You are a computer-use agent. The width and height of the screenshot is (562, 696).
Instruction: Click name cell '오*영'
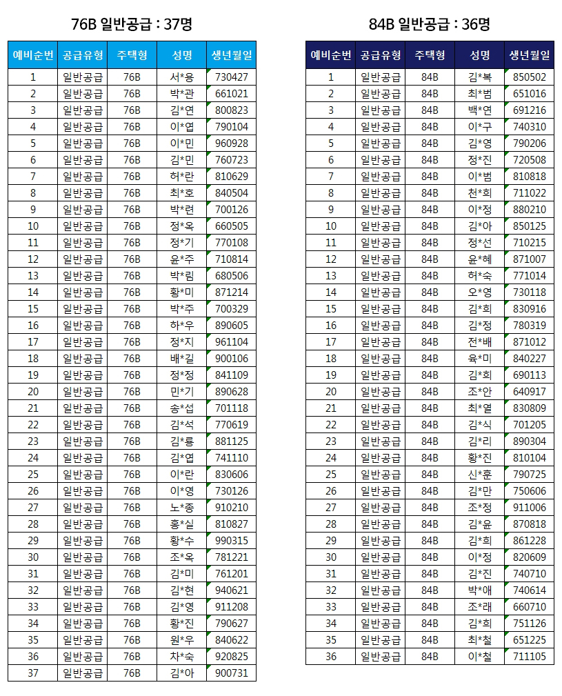click(479, 292)
